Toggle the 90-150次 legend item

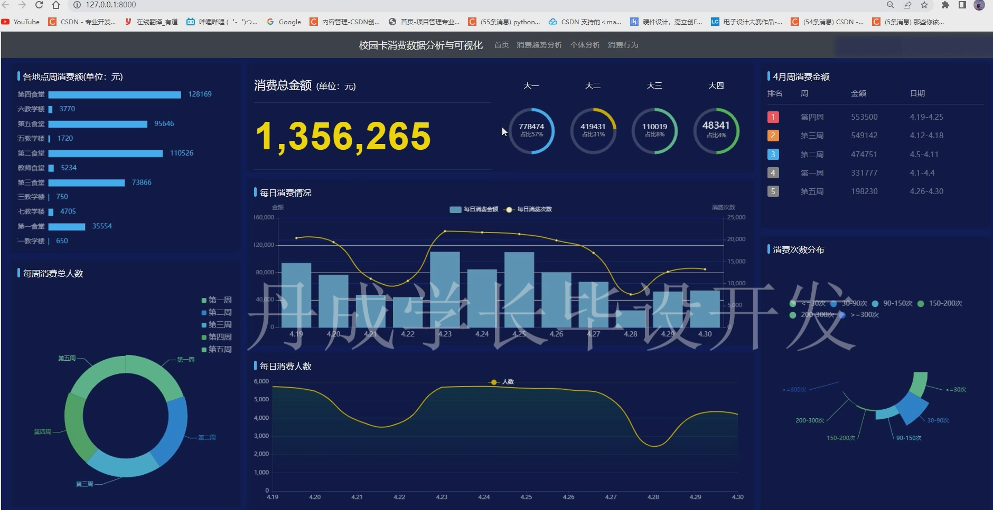[893, 303]
